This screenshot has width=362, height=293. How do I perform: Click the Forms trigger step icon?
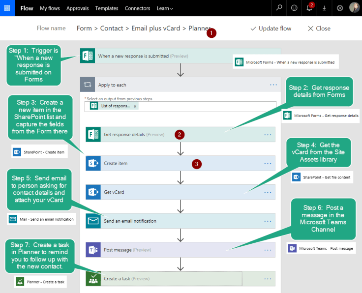[x=87, y=56]
